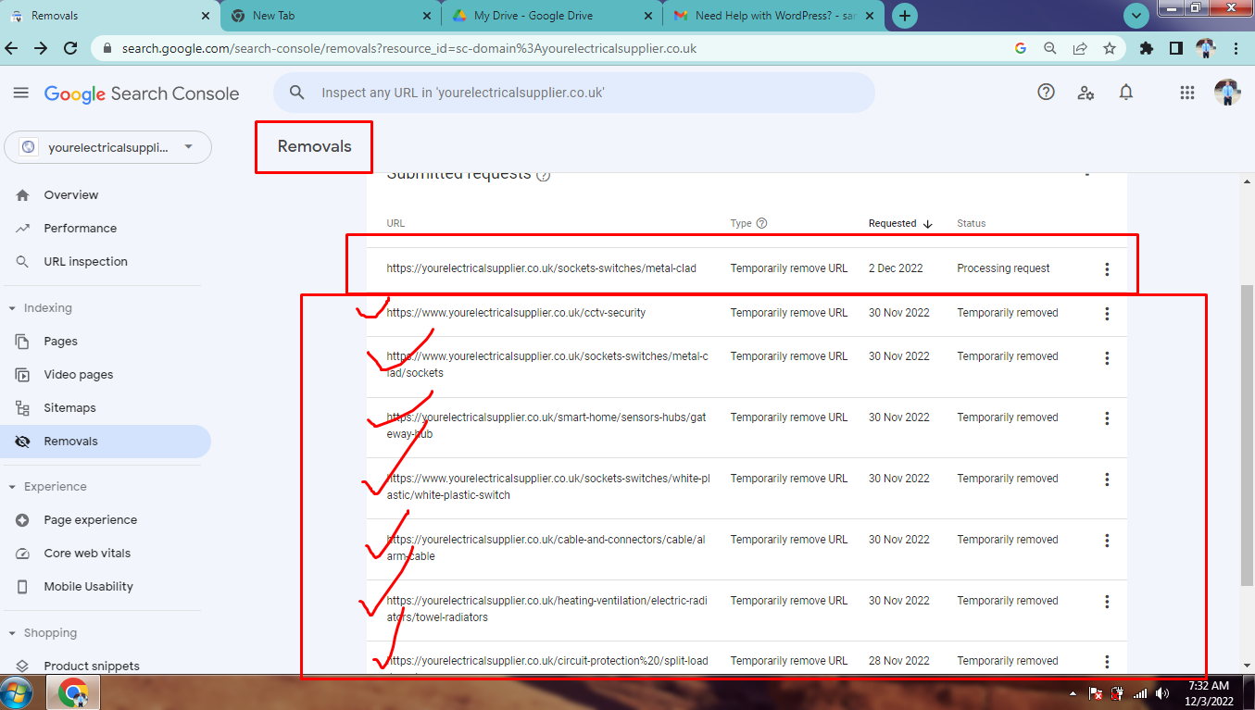Screen dimensions: 1255x710
Task: Open the hamburger navigation menu
Action: click(20, 93)
